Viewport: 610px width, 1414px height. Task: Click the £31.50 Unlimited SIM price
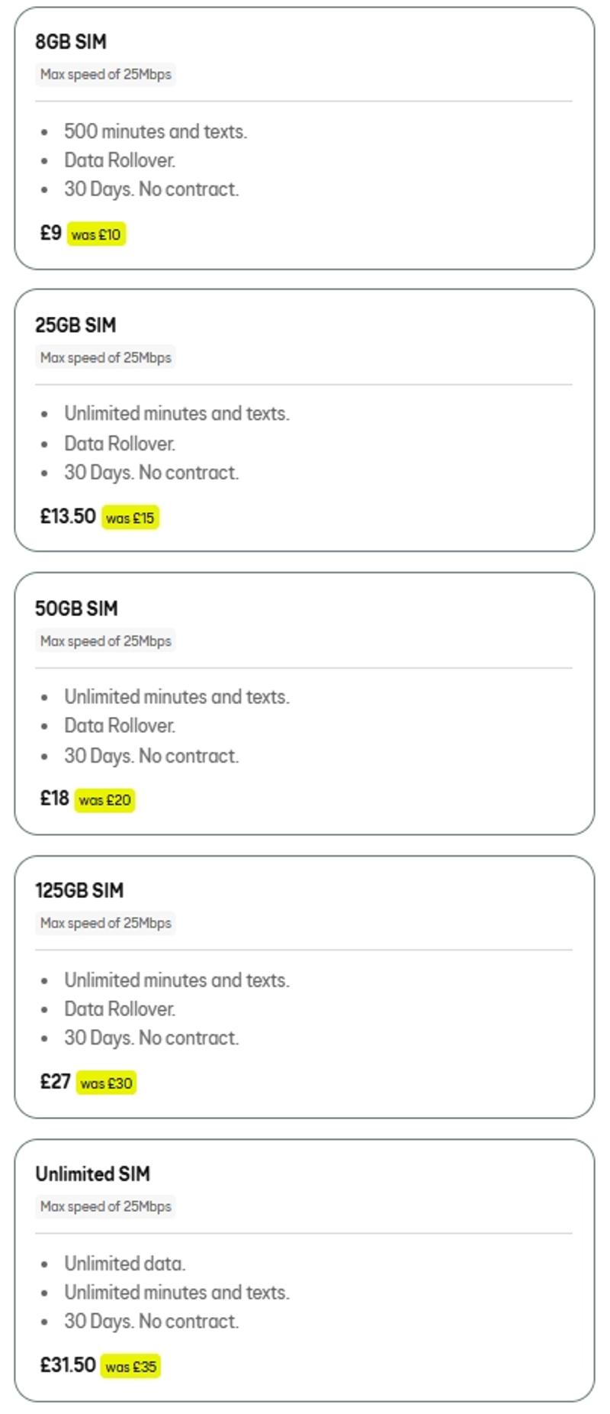pyautogui.click(x=68, y=1364)
